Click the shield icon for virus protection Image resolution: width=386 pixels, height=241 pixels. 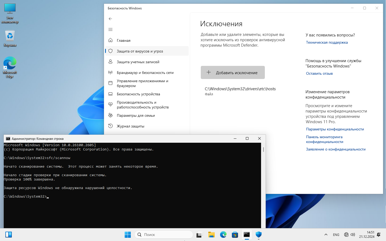(110, 51)
